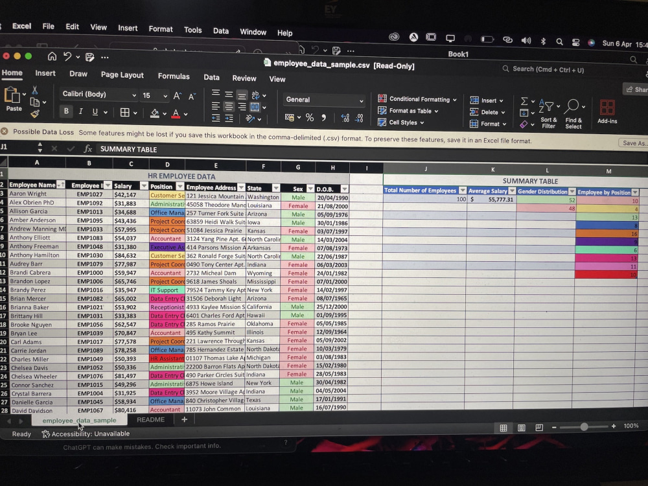Image resolution: width=648 pixels, height=486 pixels.
Task: Open the Employee Name filter dropdown
Action: pos(61,185)
